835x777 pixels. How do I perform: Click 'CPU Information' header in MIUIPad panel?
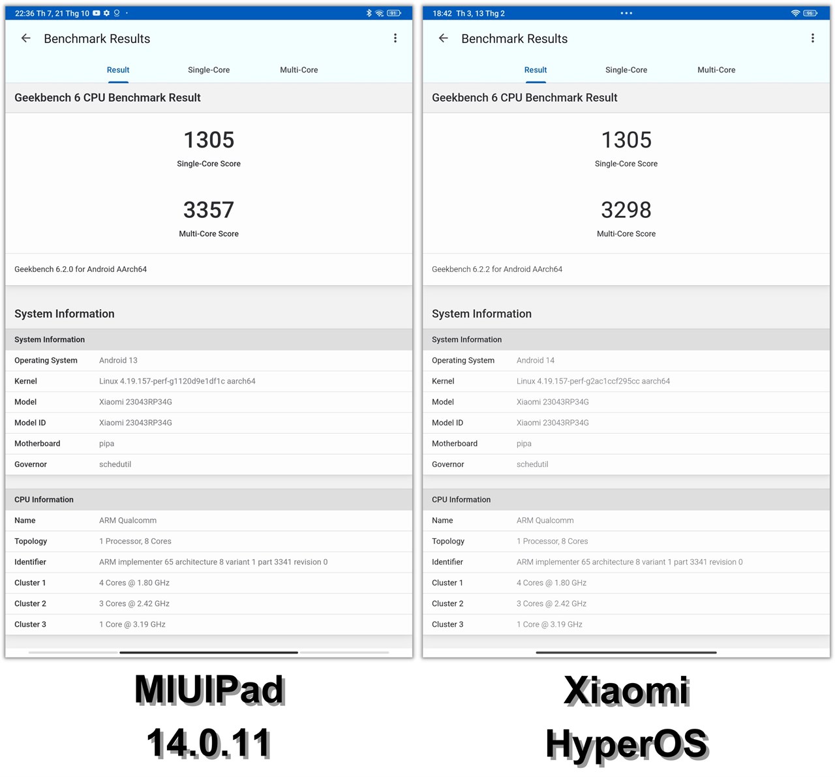pos(44,500)
